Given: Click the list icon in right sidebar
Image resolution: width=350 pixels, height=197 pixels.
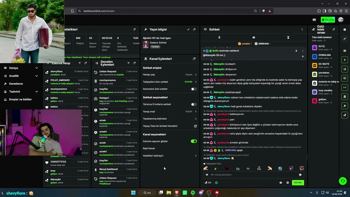Looking at the screenshot, I should point(345,69).
